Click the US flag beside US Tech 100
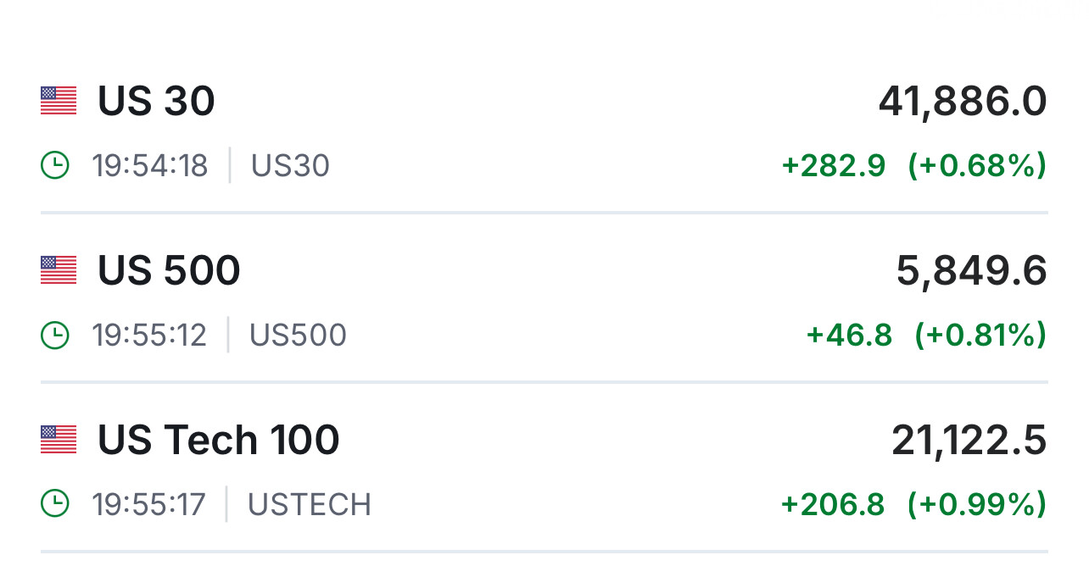 (59, 440)
